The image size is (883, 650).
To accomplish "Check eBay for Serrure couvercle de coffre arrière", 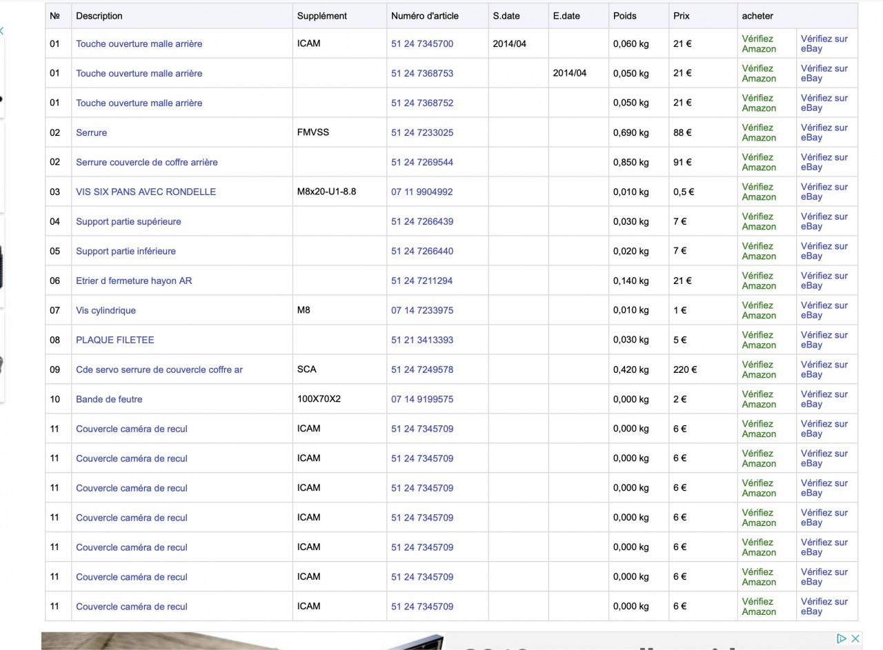I will point(824,162).
